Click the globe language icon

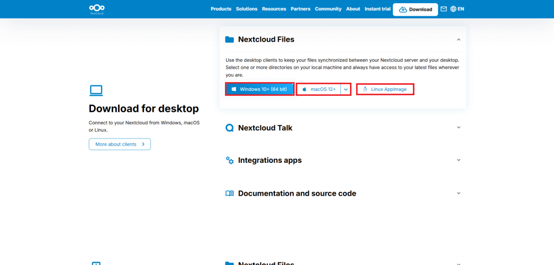[453, 9]
